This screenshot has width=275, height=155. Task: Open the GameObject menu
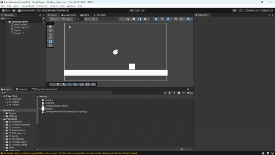(28, 6)
